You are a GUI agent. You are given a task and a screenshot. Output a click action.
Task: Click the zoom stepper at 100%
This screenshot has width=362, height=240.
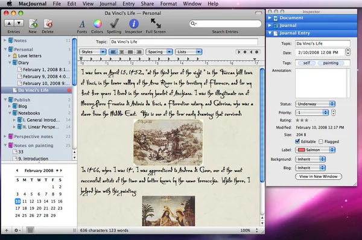point(257,230)
